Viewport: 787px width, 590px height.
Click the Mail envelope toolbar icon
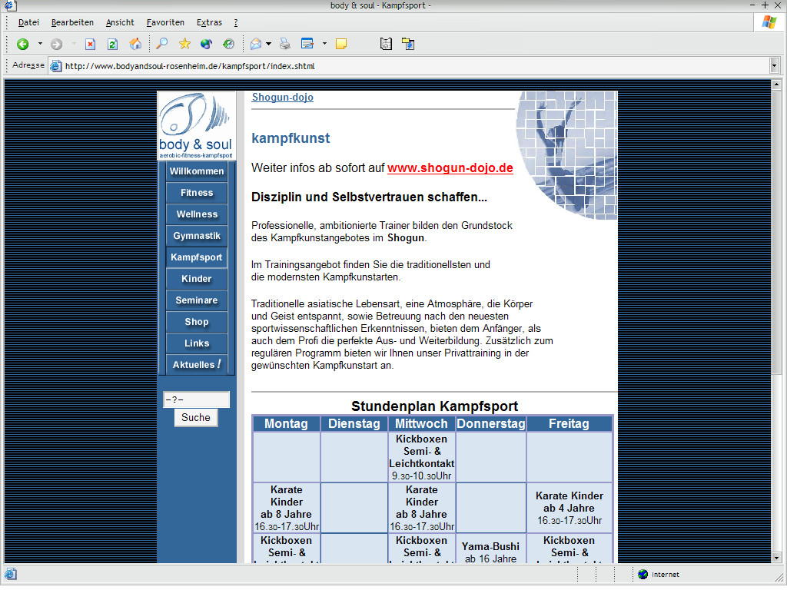point(256,44)
